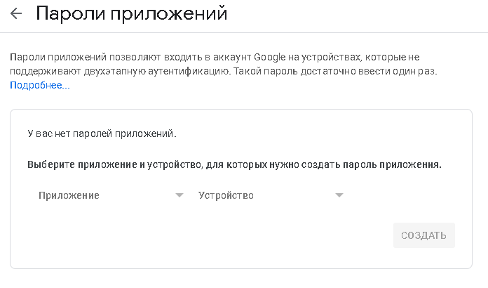Click the "Пароли приложений" page heading
The width and height of the screenshot is (488, 288).
tap(131, 14)
